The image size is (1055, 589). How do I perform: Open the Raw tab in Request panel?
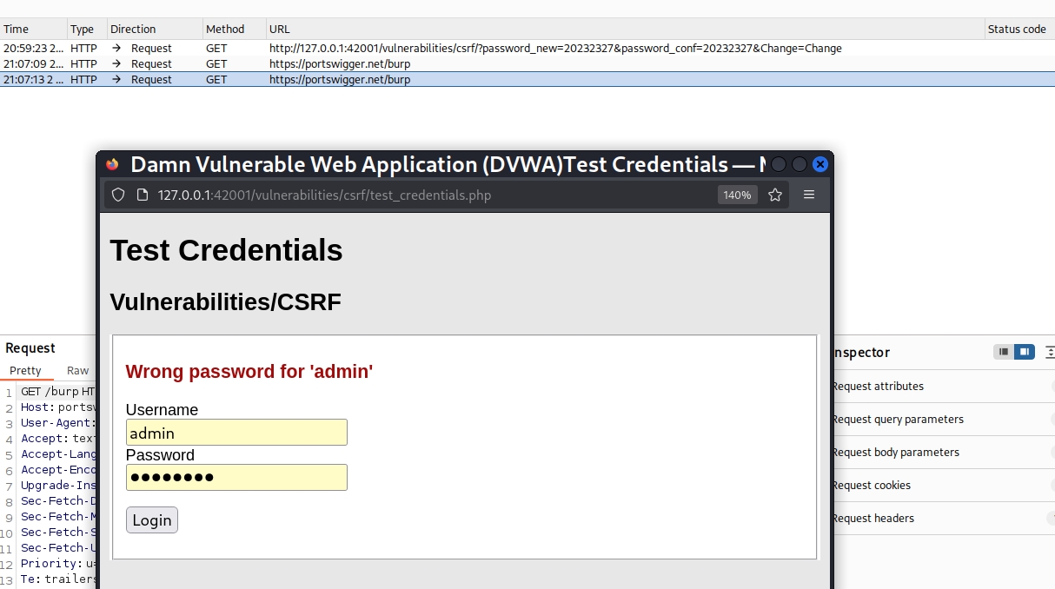[78, 370]
